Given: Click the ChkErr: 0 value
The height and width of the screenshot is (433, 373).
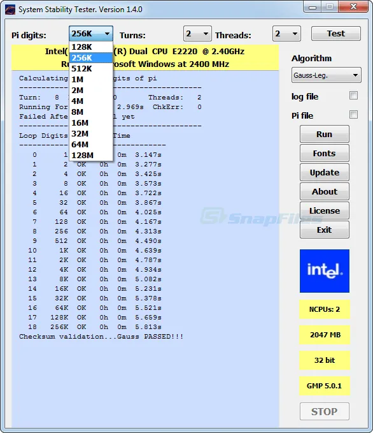Looking at the screenshot, I should [199, 107].
